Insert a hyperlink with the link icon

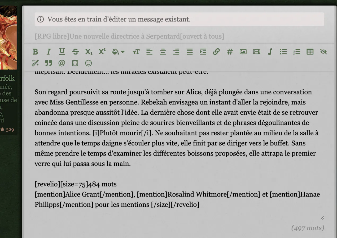216,52
